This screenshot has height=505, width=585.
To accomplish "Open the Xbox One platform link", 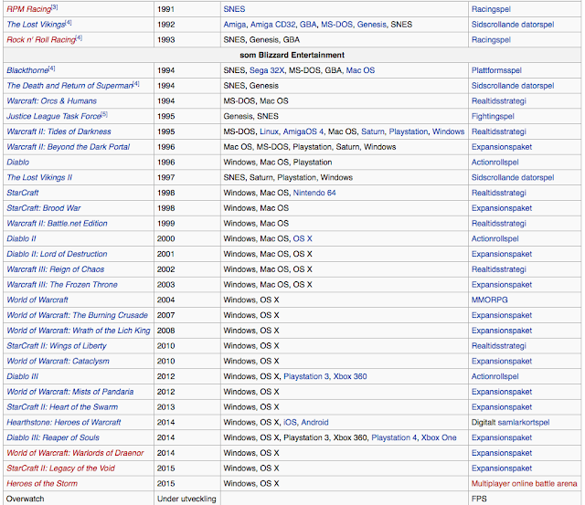I will (439, 437).
